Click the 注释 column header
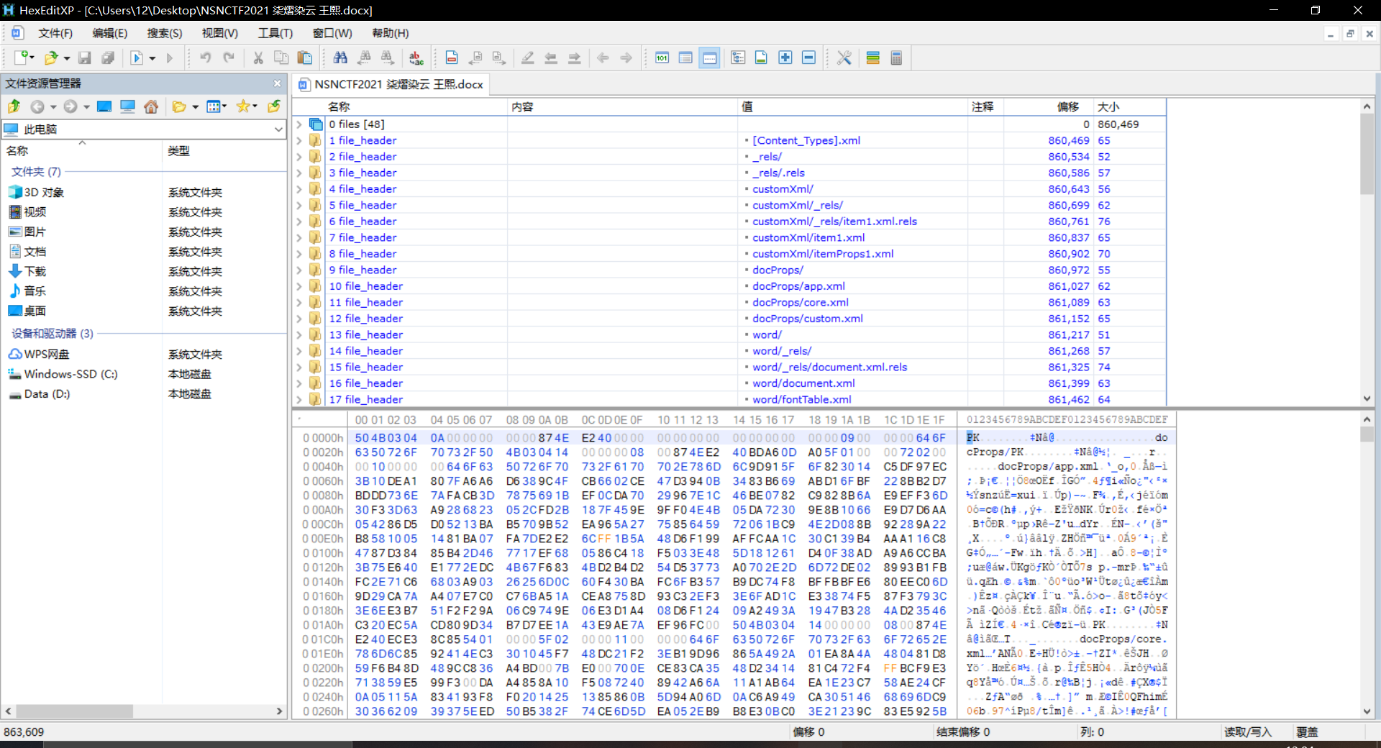The width and height of the screenshot is (1381, 748). pyautogui.click(x=983, y=106)
